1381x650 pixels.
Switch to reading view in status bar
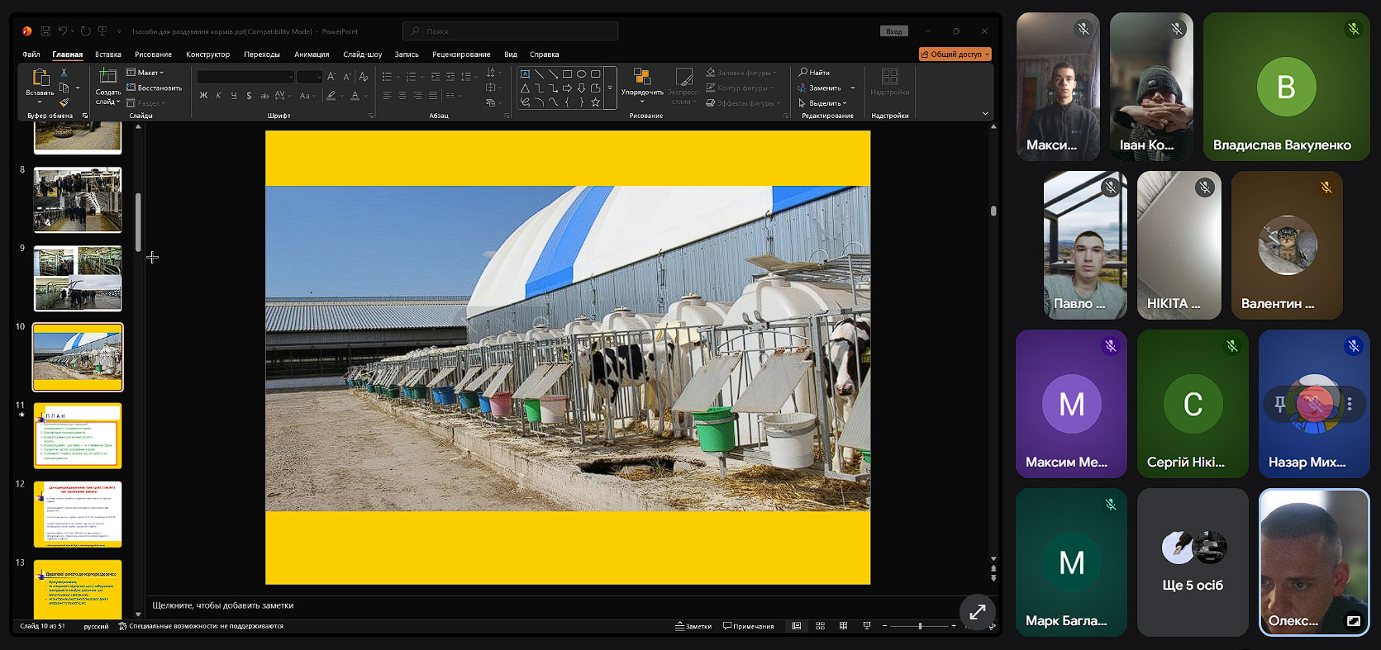(843, 626)
